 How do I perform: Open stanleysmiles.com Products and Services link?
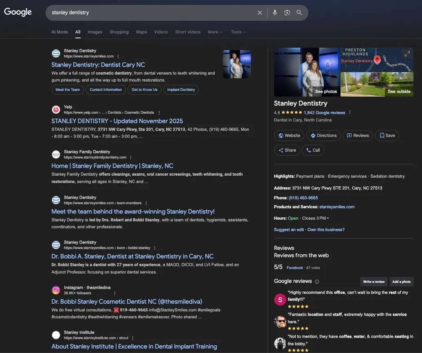click(x=337, y=207)
